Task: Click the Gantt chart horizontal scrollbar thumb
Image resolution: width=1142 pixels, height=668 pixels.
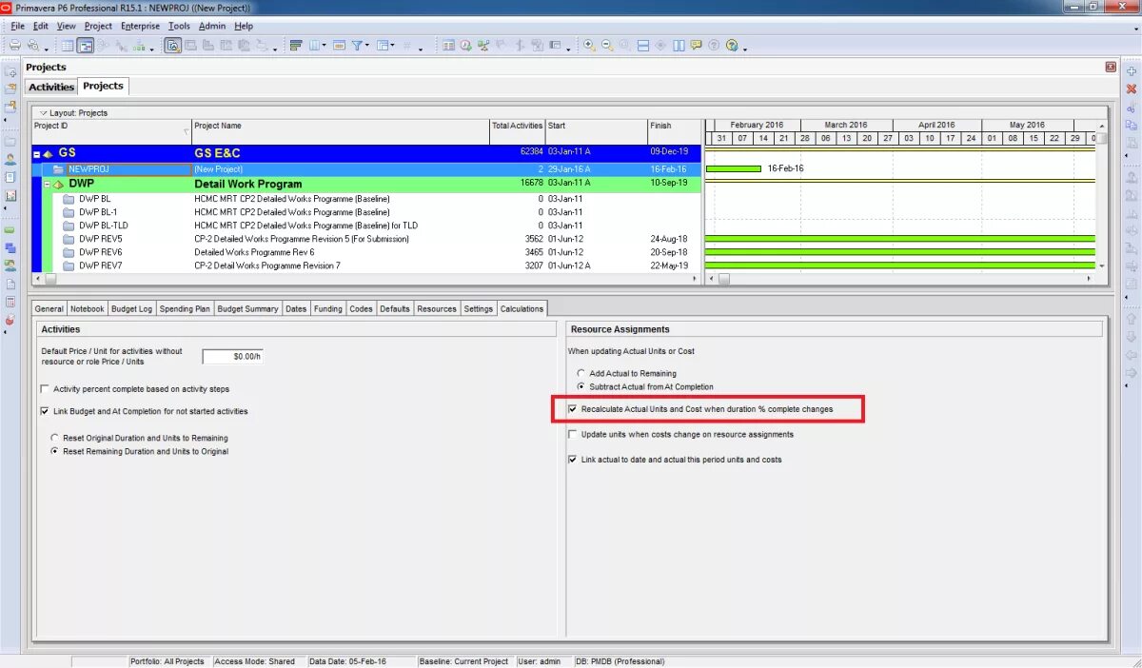Action: tap(723, 279)
